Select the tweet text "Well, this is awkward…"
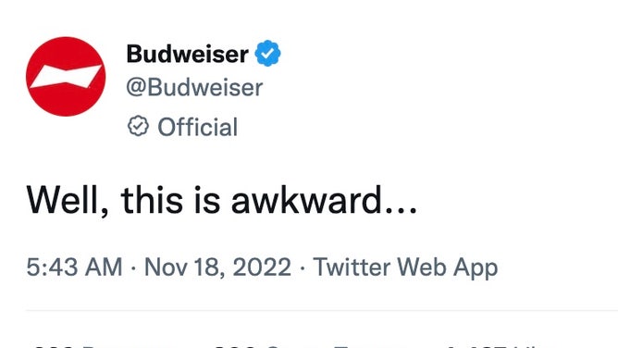This screenshot has height=348, width=618. (x=221, y=201)
